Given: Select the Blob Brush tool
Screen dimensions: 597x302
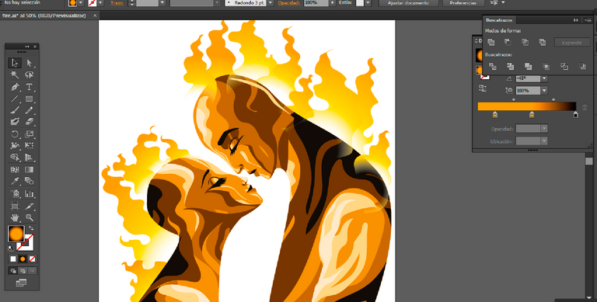Looking at the screenshot, I should [x=15, y=122].
